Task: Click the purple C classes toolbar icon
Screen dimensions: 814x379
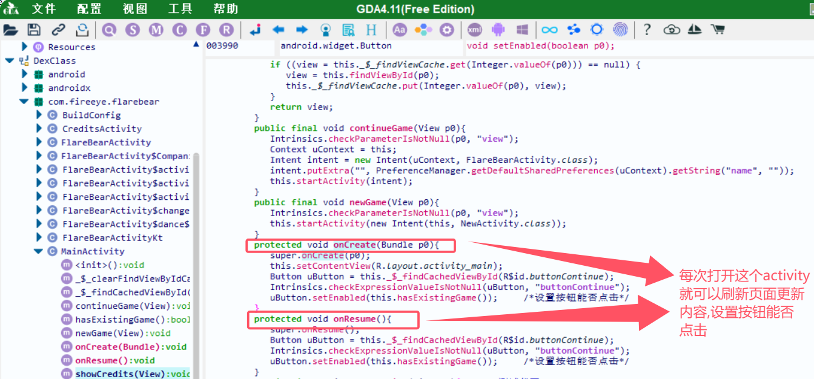Action: pyautogui.click(x=179, y=29)
